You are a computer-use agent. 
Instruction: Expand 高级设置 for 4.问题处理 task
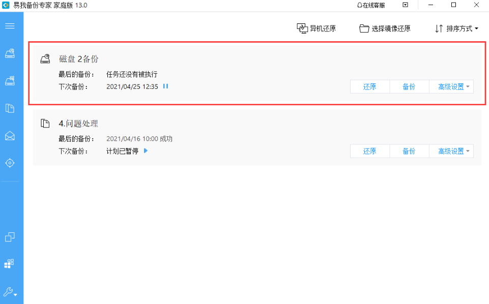(x=451, y=151)
